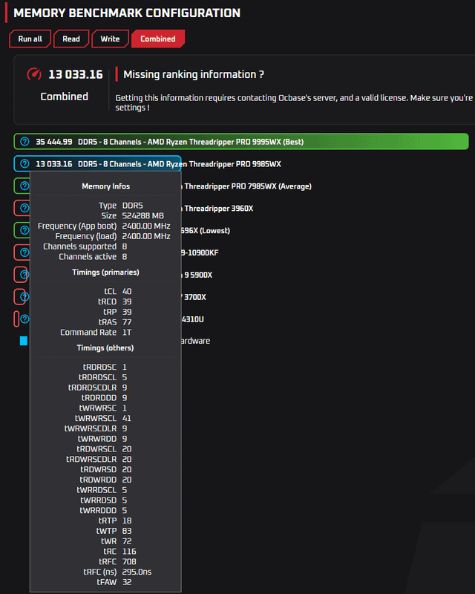The image size is (475, 594).
Task: Click info icon for Threadripper PRO 9995WX
Action: [x=24, y=142]
